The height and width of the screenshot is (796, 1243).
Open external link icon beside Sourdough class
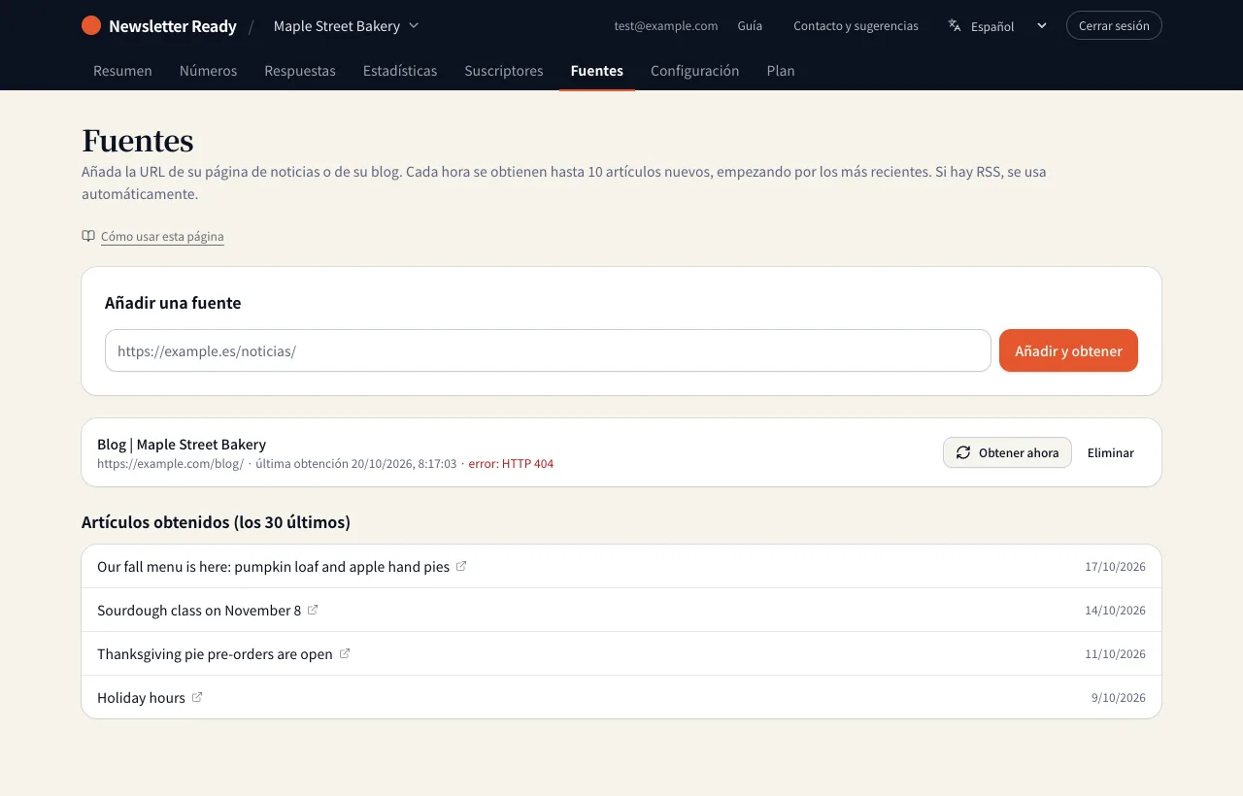(x=313, y=610)
